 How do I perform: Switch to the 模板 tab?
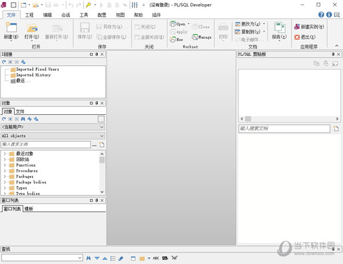(x=29, y=209)
